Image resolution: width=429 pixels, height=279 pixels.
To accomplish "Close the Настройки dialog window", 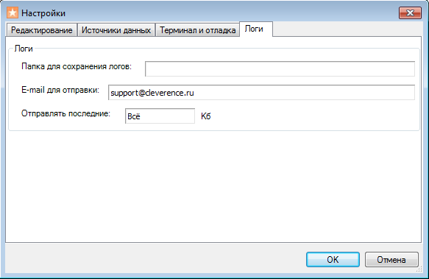I will pos(410,13).
